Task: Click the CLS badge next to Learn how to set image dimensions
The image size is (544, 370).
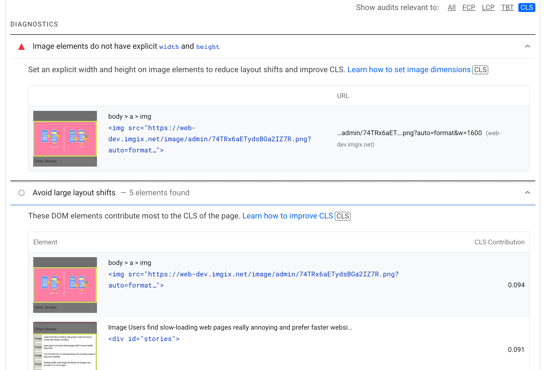Action: tap(480, 69)
